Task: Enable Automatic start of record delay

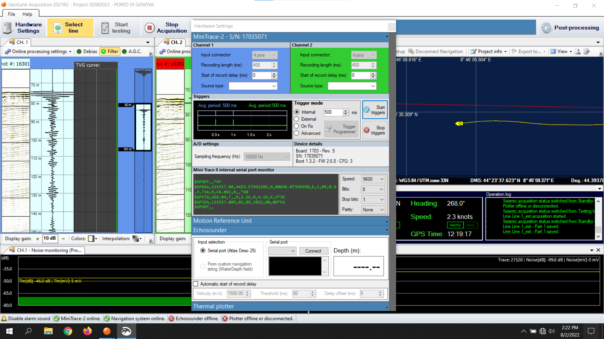Action: (196, 284)
